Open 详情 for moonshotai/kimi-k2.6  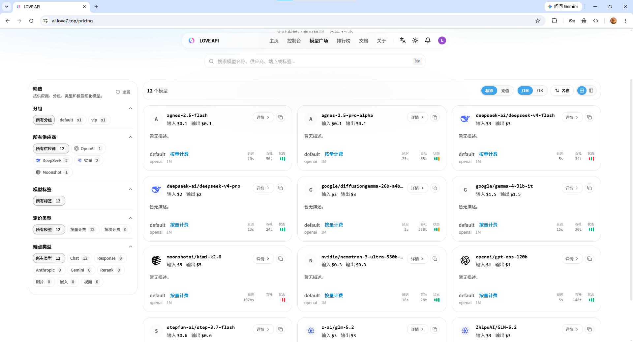pyautogui.click(x=263, y=259)
